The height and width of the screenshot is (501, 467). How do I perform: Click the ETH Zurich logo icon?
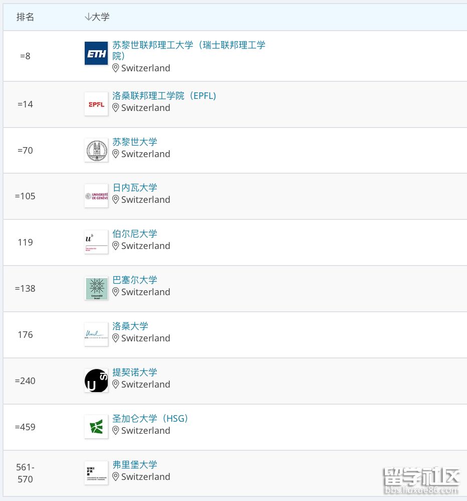coord(96,54)
